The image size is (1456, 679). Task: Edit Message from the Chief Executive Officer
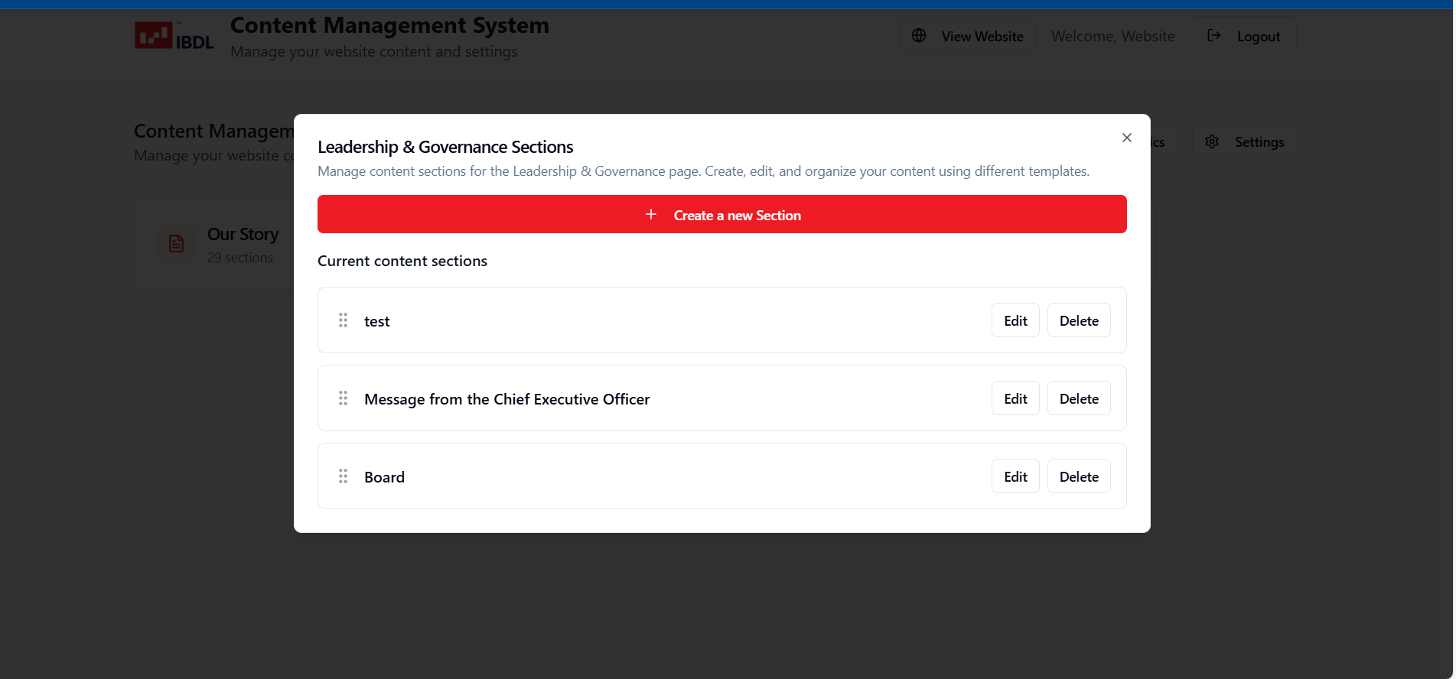(x=1015, y=398)
